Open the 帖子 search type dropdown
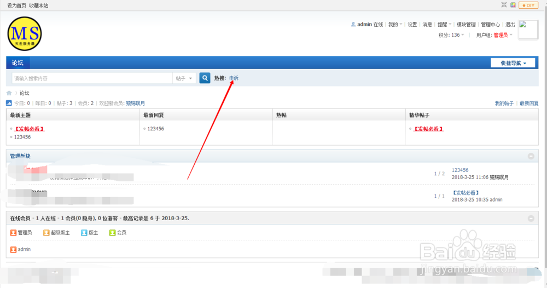Viewport: 547px width, 288px height. 184,78
